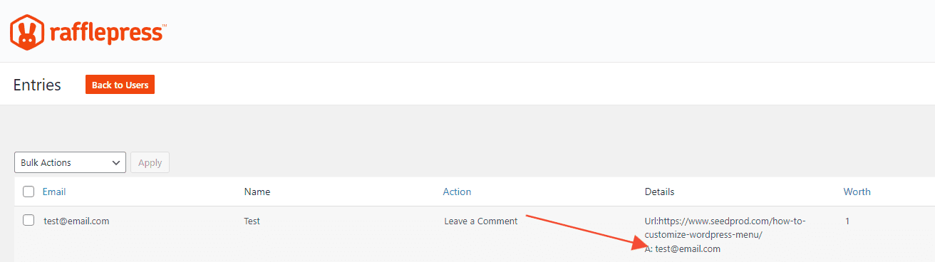
Task: Sort entries by the Email column header
Action: (x=54, y=192)
